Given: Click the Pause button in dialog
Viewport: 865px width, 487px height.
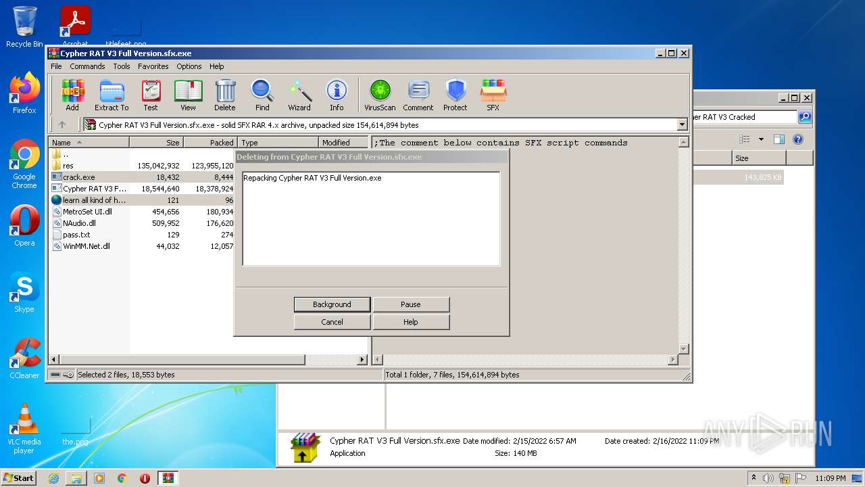Looking at the screenshot, I should pyautogui.click(x=411, y=304).
